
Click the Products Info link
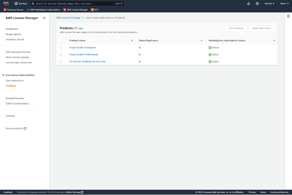point(81,28)
